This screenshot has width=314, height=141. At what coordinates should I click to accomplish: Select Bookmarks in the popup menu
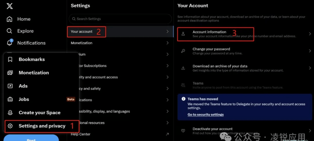pyautogui.click(x=41, y=59)
